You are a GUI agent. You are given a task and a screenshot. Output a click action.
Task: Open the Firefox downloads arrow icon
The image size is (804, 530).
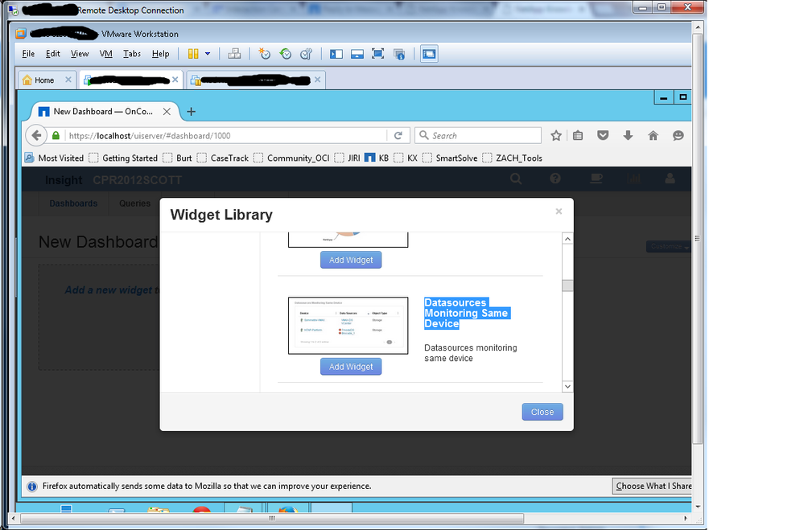(628, 135)
